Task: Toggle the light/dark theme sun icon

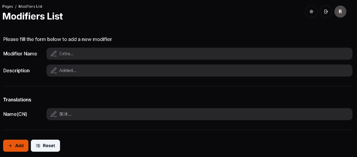Action: pyautogui.click(x=311, y=11)
